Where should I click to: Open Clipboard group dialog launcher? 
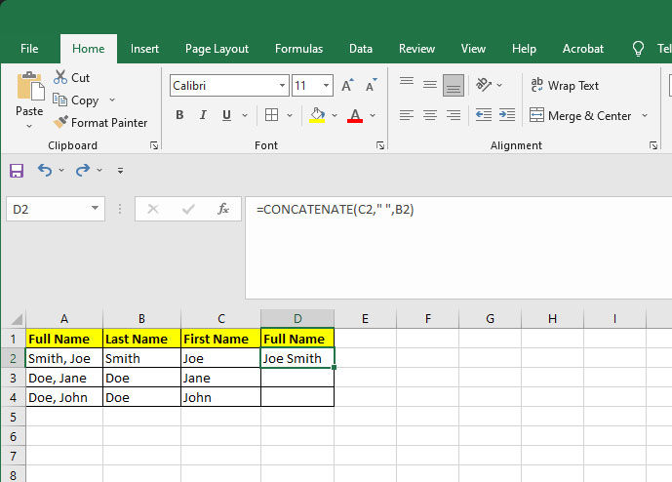[x=154, y=145]
